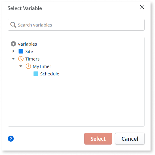This screenshot has height=155, width=155.
Task: Confirm with the Select button
Action: click(98, 139)
